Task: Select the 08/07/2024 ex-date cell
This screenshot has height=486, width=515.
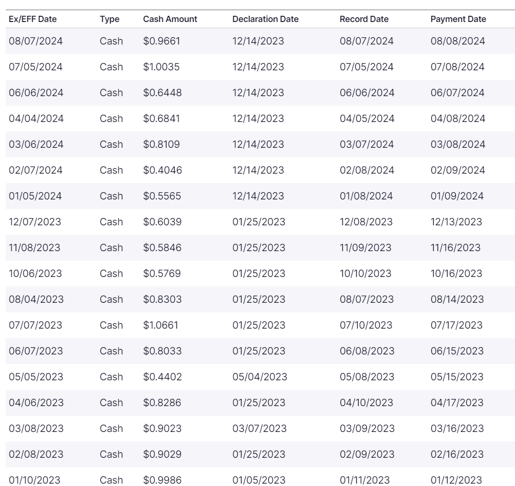Action: click(36, 41)
